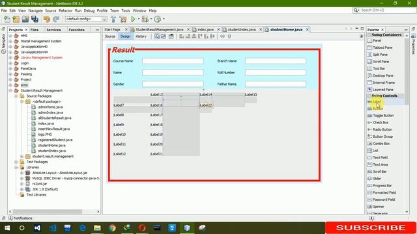Click the Build Project hammer icon

[x=113, y=19]
